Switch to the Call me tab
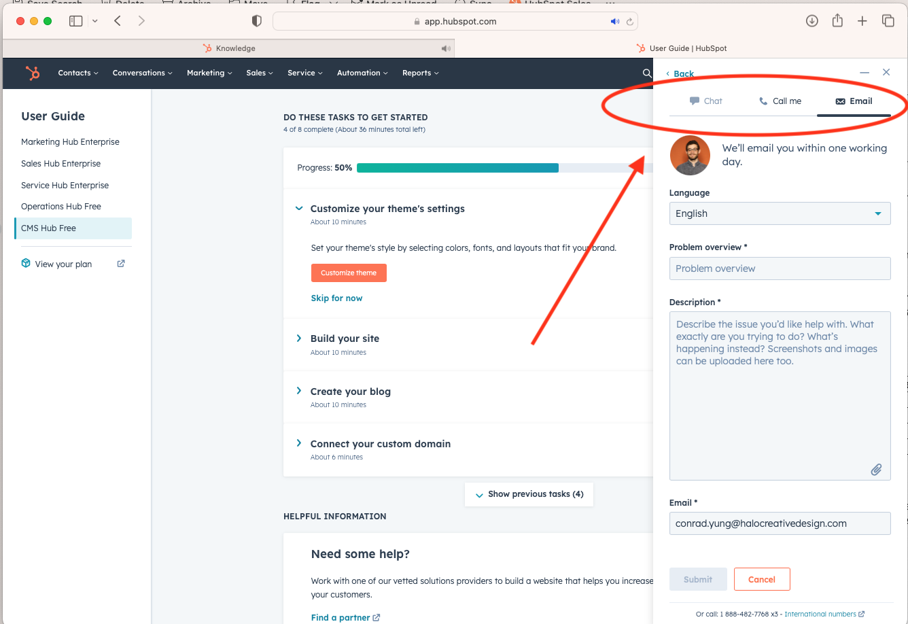The image size is (908, 624). tap(780, 101)
